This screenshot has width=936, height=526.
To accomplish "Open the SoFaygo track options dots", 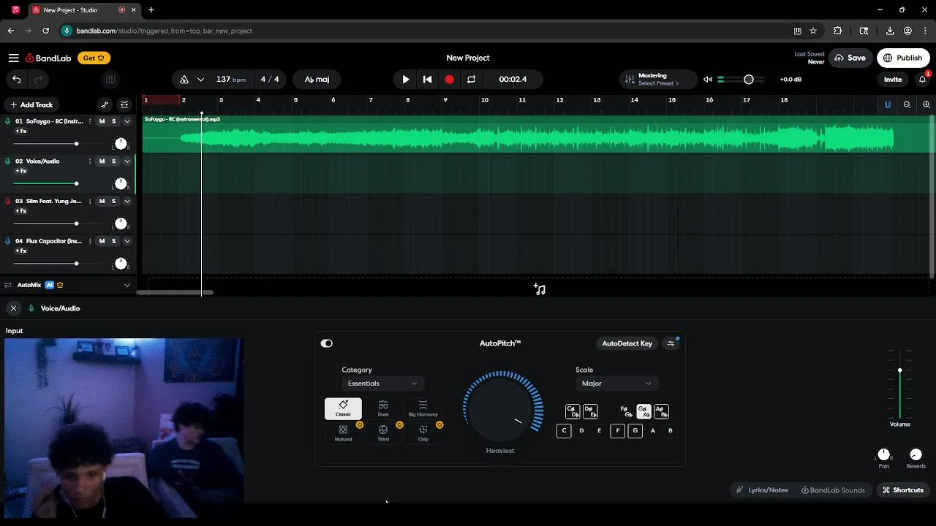I will (90, 121).
